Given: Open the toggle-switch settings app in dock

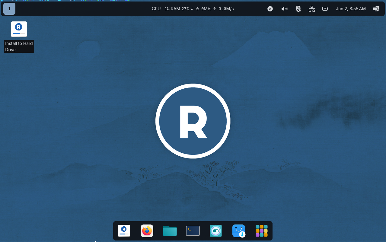Looking at the screenshot, I should click(x=216, y=231).
